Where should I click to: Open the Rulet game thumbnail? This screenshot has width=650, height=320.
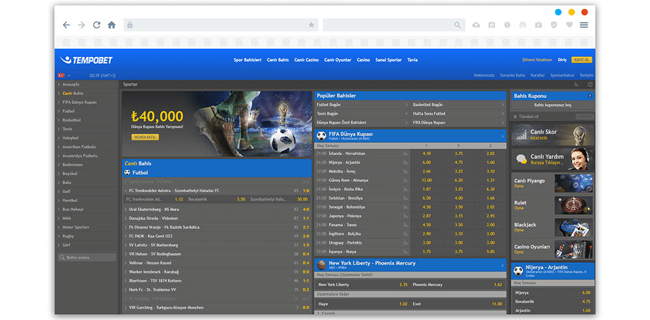coord(573,205)
